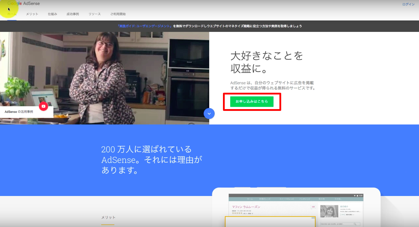
Task: Click the blue circular down-chevron button
Action: (209, 113)
